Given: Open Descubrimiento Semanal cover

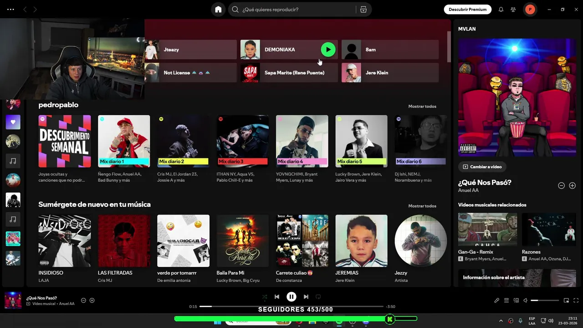Looking at the screenshot, I should click(x=65, y=141).
